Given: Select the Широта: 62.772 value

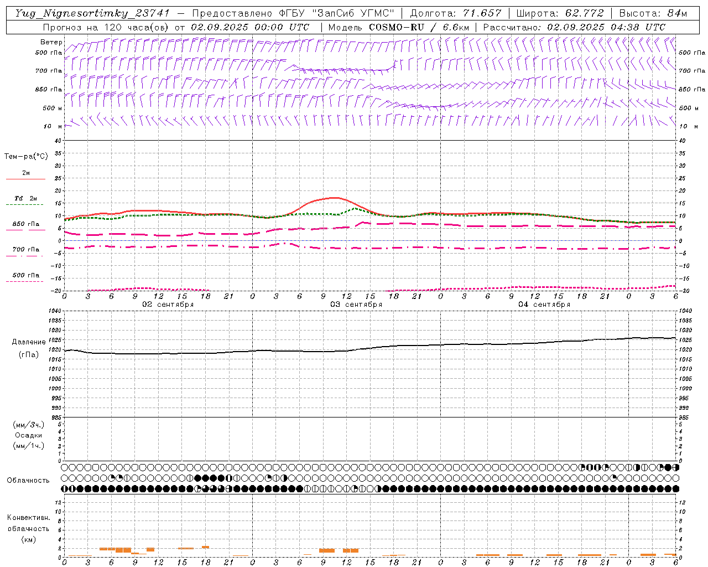Looking at the screenshot, I should point(560,13).
